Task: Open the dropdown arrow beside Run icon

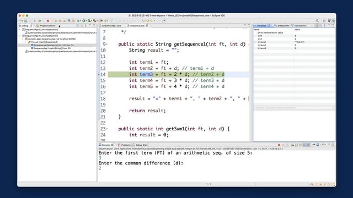Action: click(x=86, y=21)
